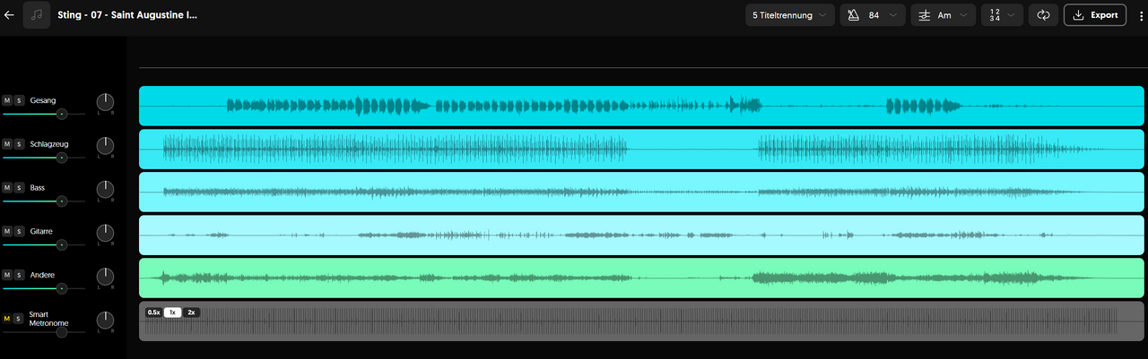Screen dimensions: 1148x359
Task: Solo the Smart Metronome track
Action: pos(19,319)
